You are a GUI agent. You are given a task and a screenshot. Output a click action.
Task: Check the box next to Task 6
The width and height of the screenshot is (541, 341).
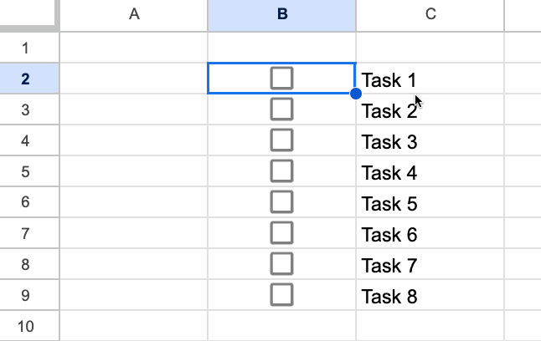pyautogui.click(x=282, y=232)
